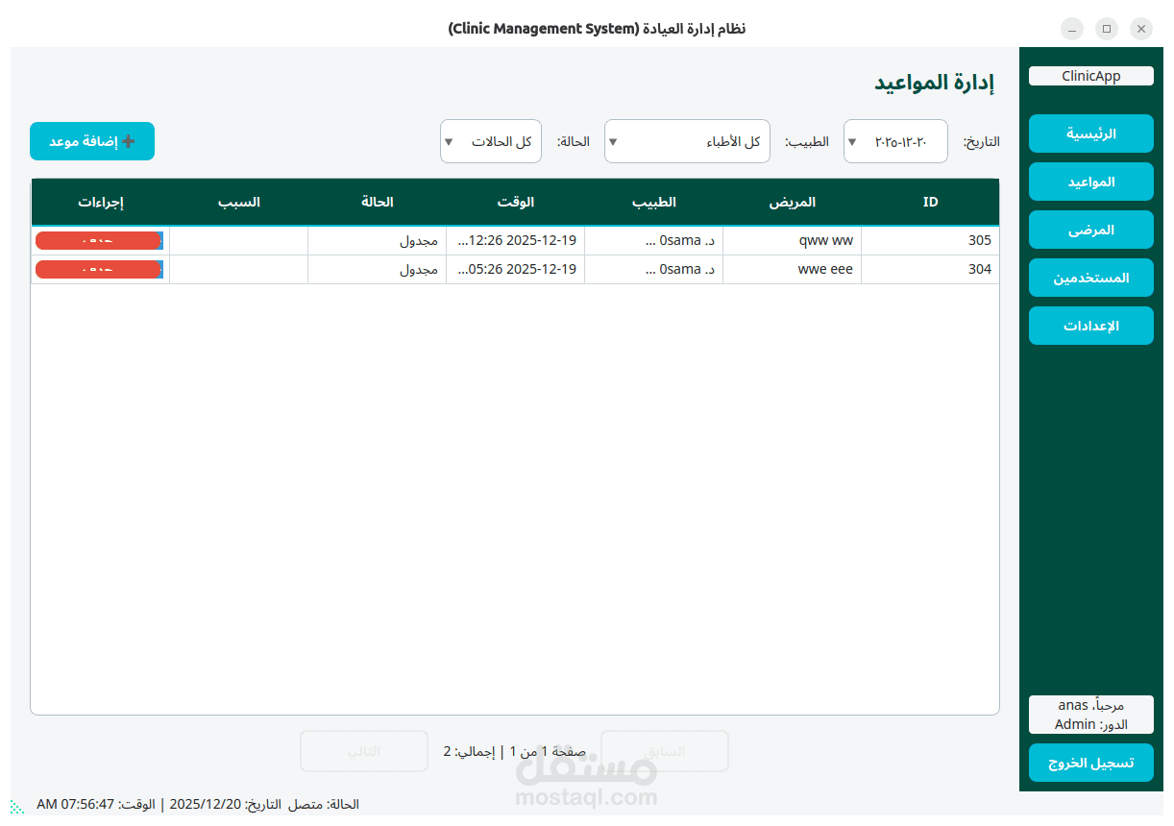Select the مجدول status in row 304

[x=378, y=270]
